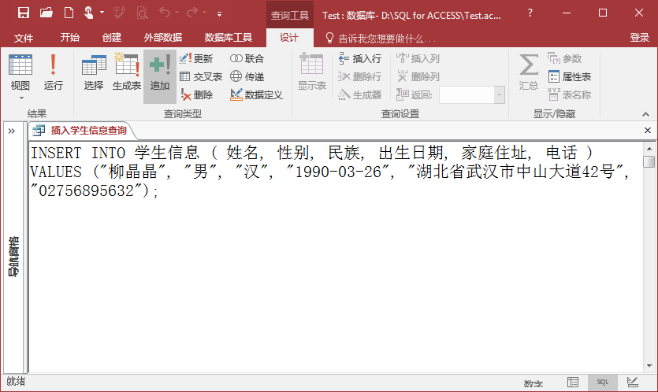Choose the 更新 update query type
This screenshot has width=658, height=392.
point(196,58)
